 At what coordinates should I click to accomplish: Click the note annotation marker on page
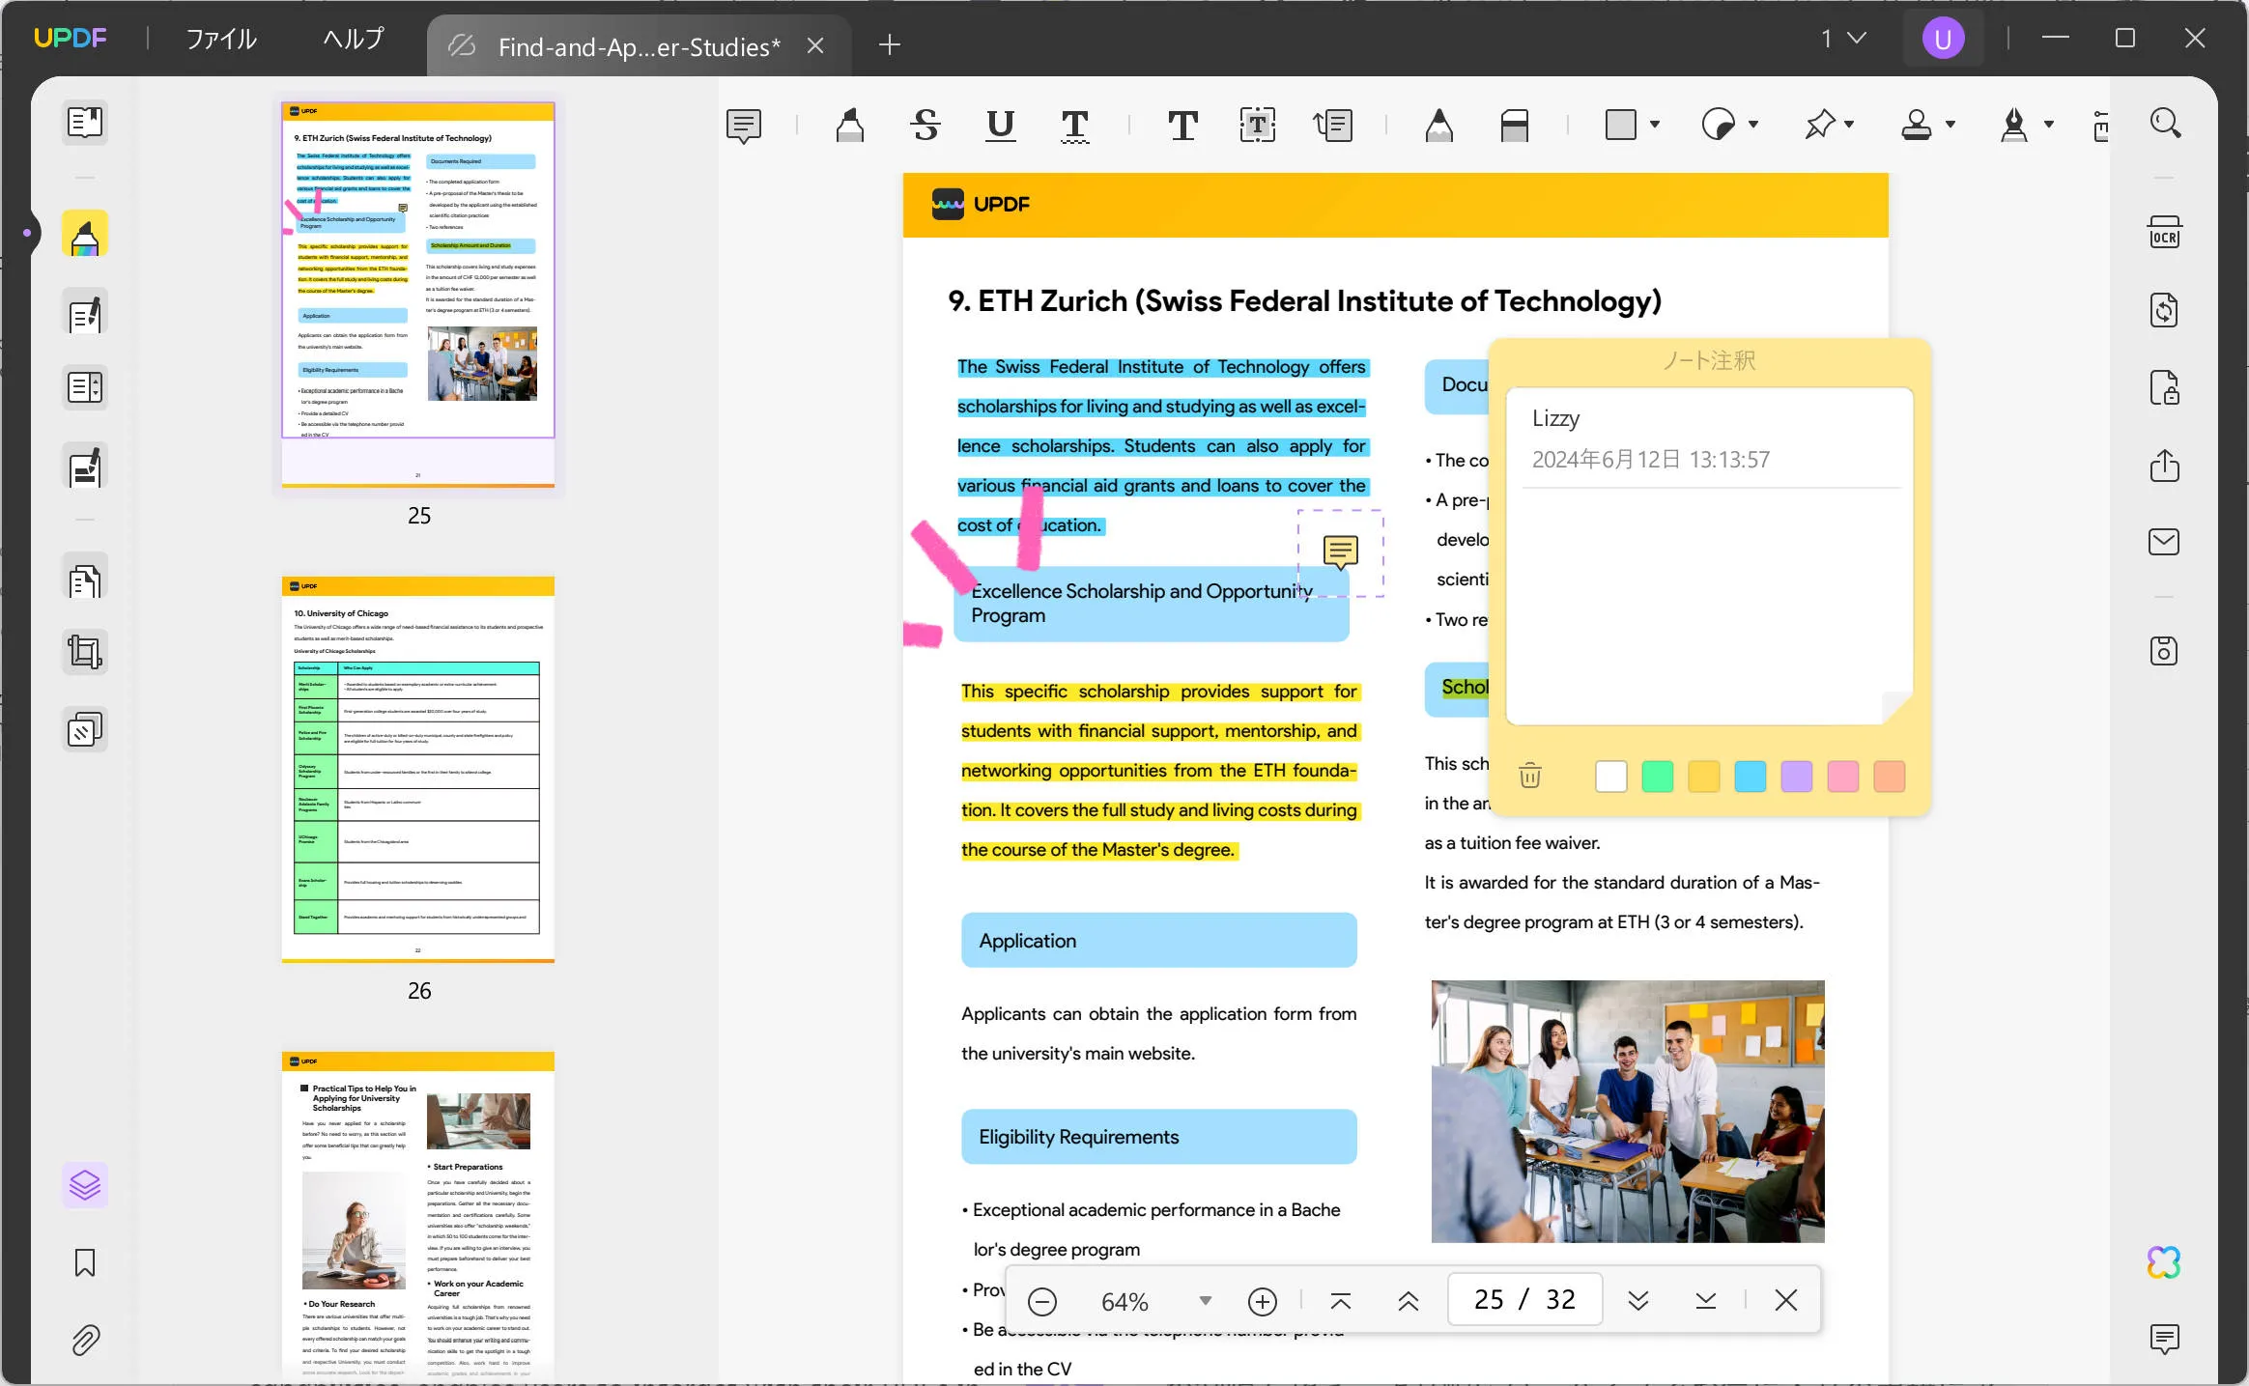coord(1340,552)
